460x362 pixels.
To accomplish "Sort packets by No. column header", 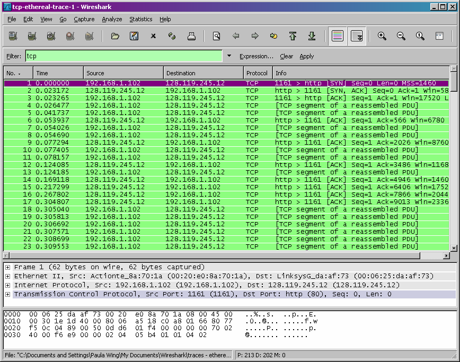I will point(18,73).
